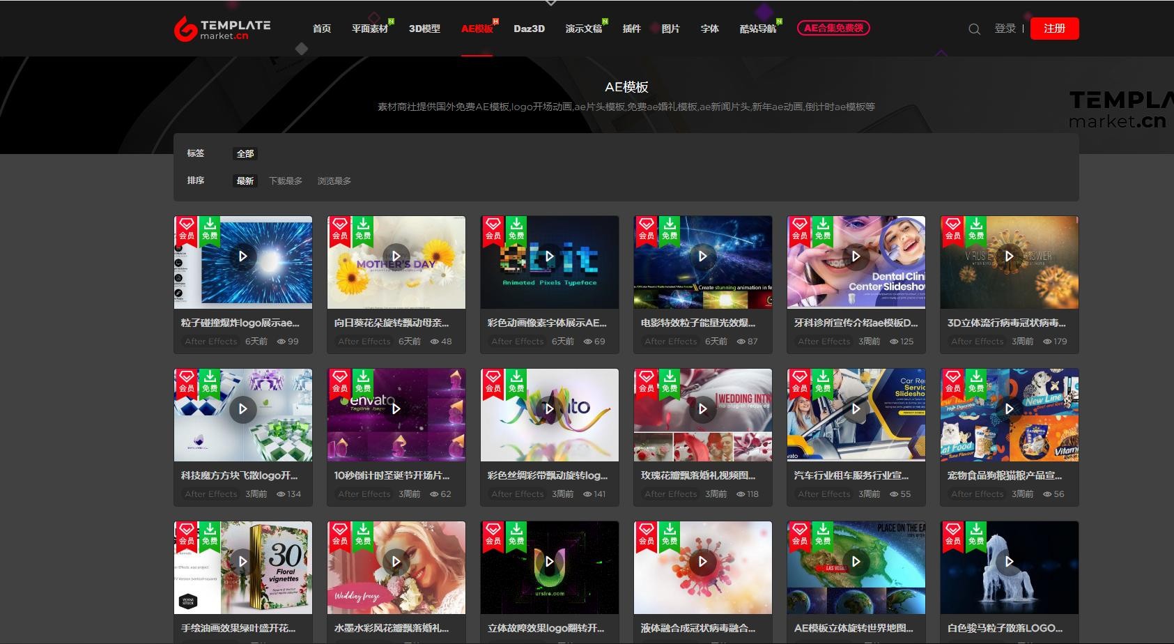Play the Dental Clinic slideshow preview
The image size is (1174, 644).
click(x=856, y=256)
